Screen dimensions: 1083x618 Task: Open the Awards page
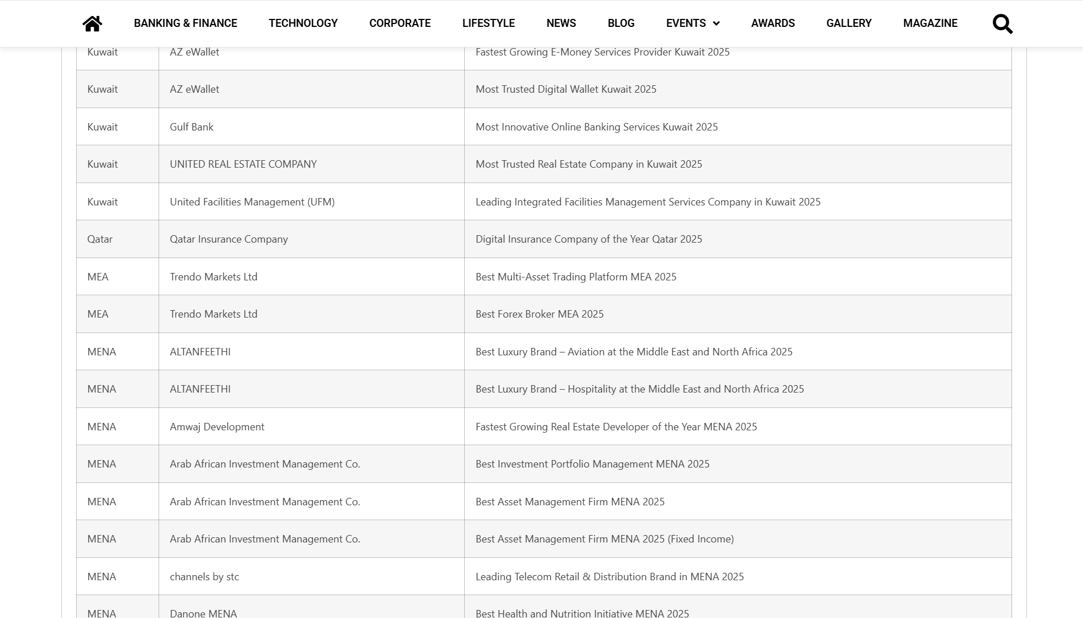point(773,23)
